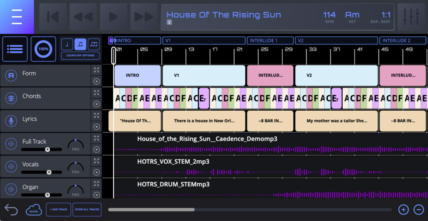This screenshot has height=221, width=428.
Task: Select the V2 form block
Action: (336, 76)
